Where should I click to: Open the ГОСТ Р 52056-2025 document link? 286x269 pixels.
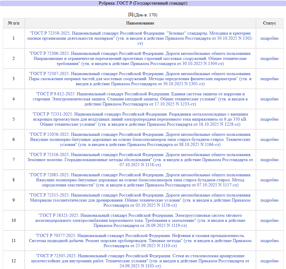pyautogui.click(x=140, y=139)
